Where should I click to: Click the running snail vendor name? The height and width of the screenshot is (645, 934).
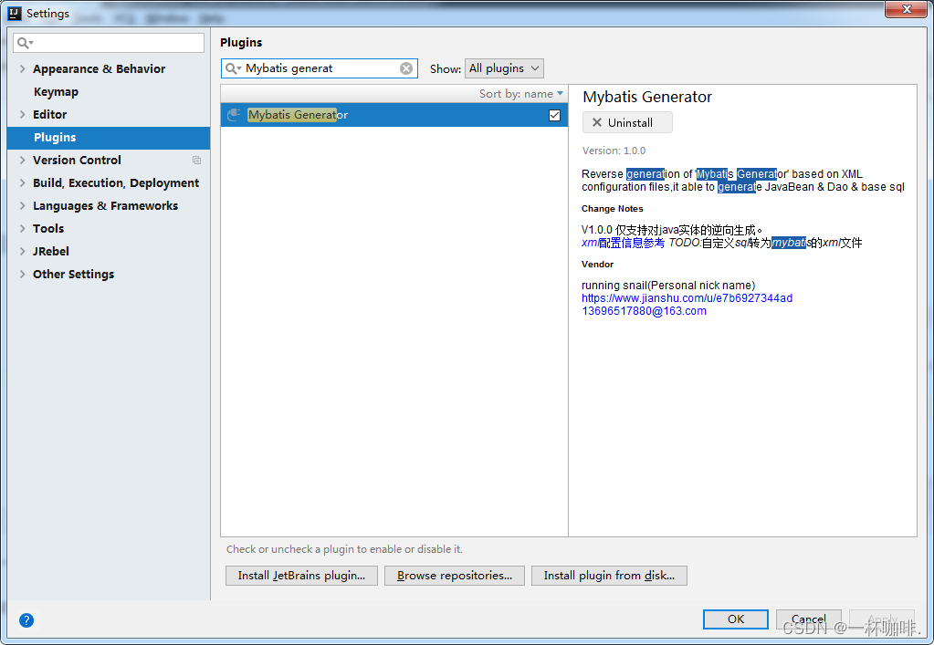(668, 285)
